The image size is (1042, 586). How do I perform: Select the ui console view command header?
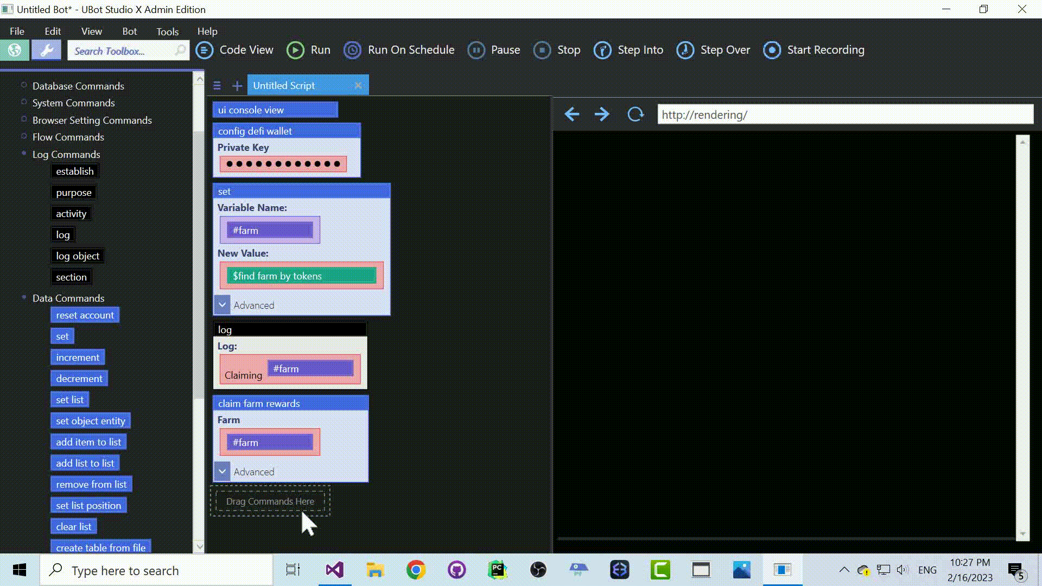coord(275,110)
